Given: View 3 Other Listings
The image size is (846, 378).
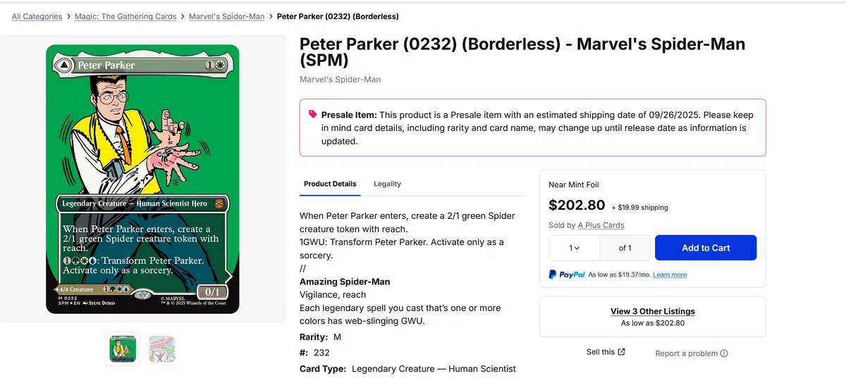Looking at the screenshot, I should [652, 311].
